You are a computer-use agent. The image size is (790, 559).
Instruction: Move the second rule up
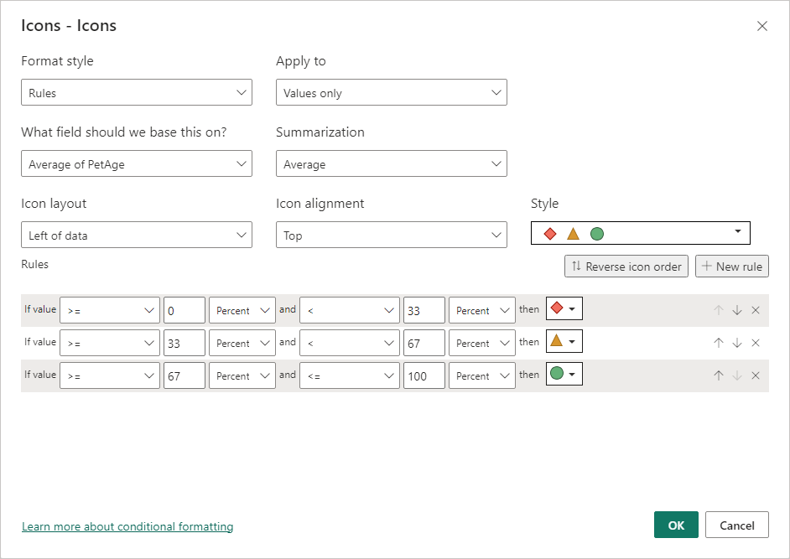coord(719,343)
